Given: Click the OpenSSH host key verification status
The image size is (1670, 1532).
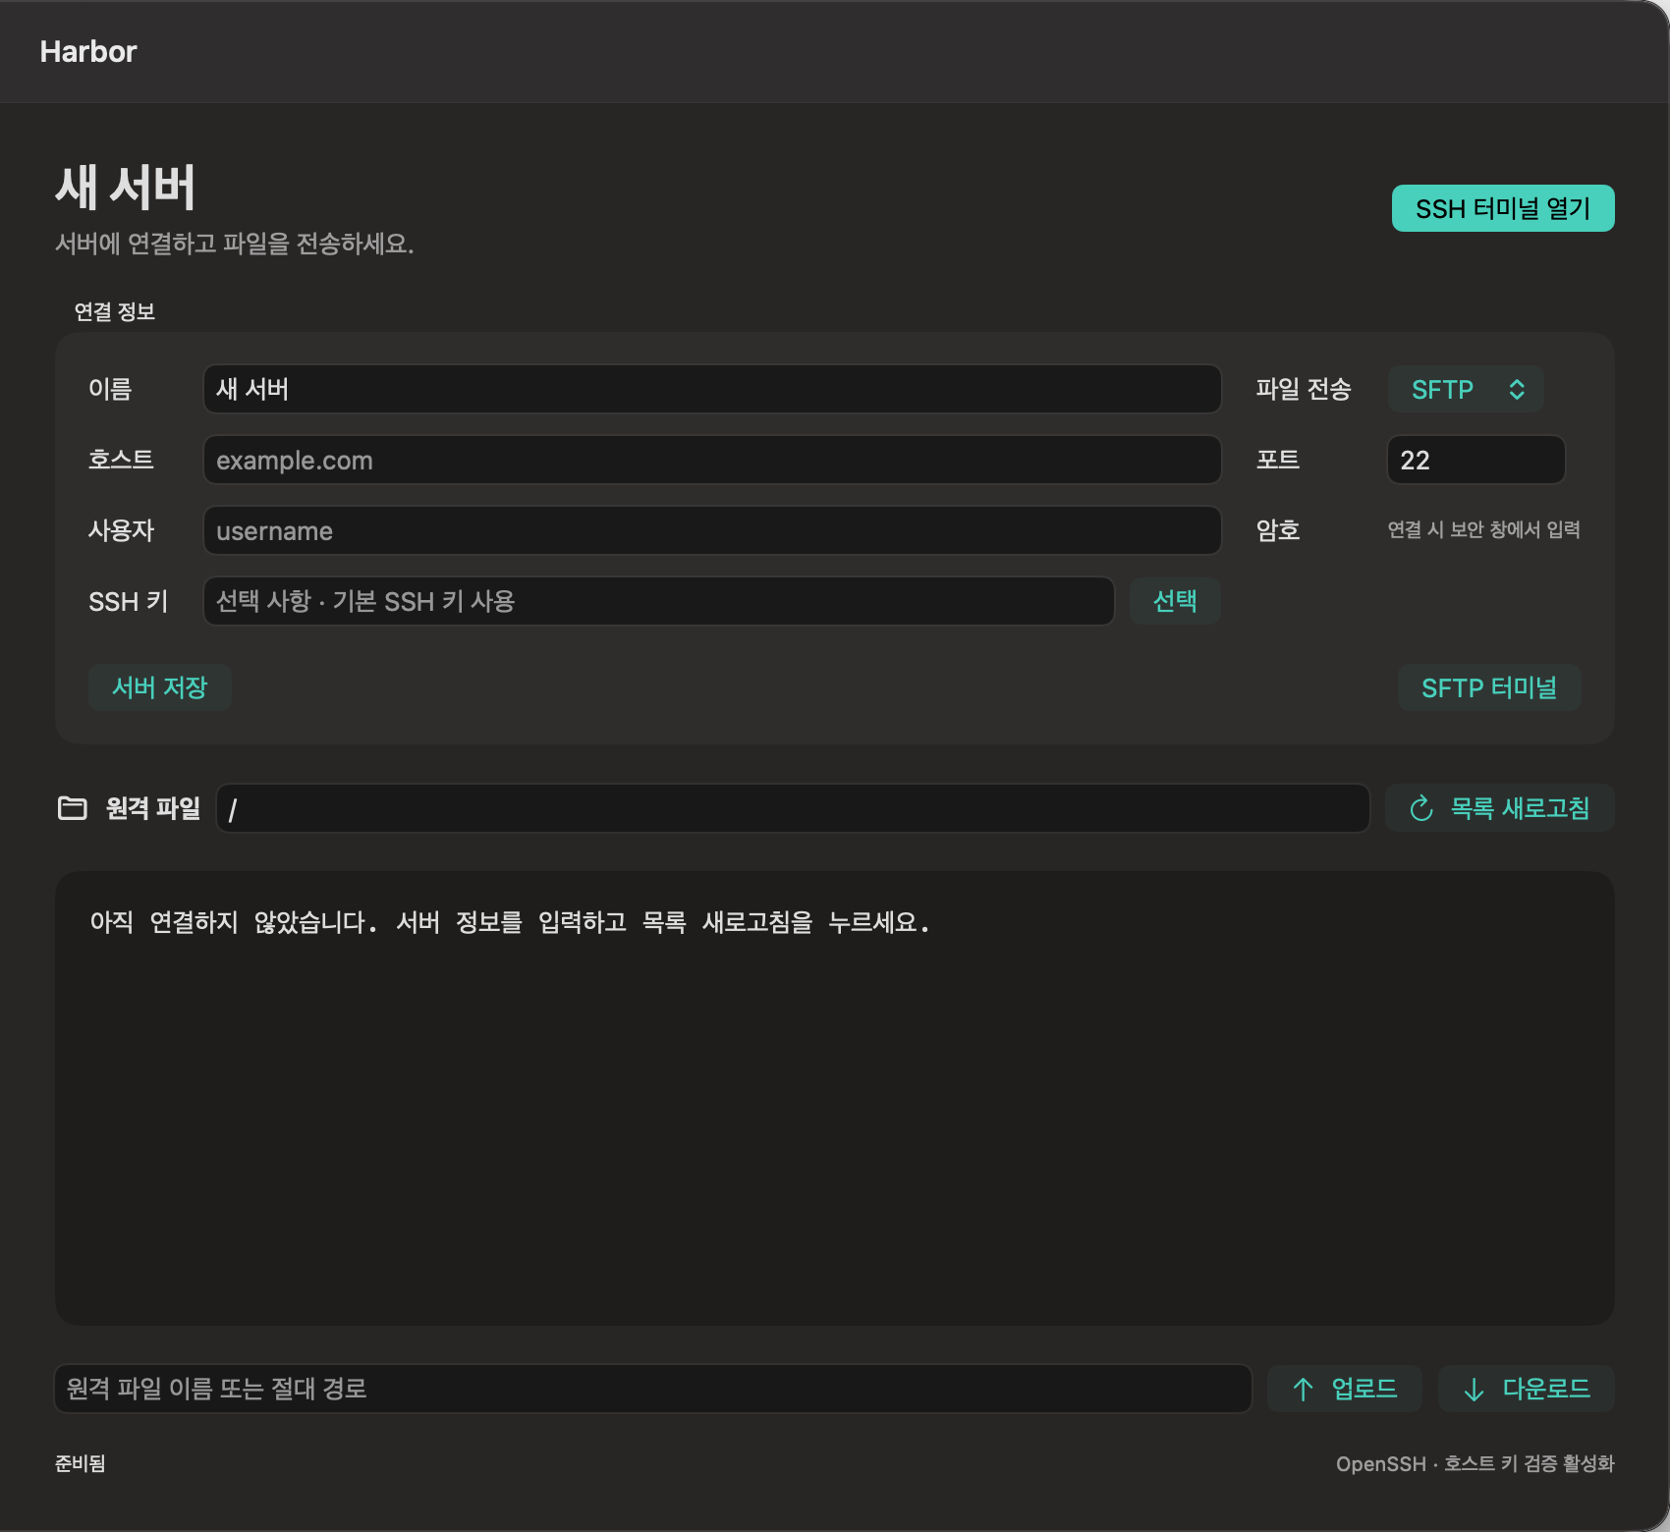Looking at the screenshot, I should pos(1475,1463).
